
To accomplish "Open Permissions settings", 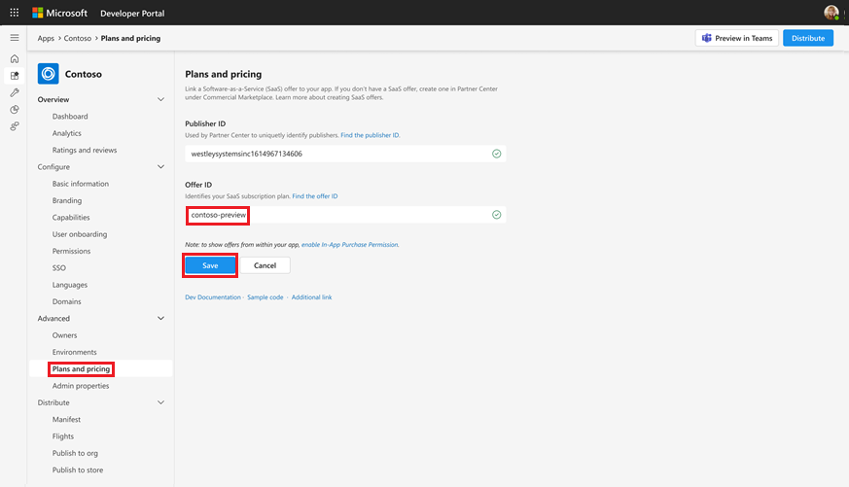I will click(71, 251).
